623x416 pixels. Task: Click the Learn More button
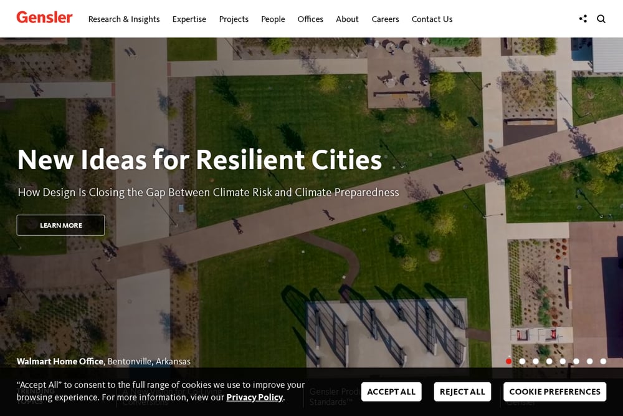pos(61,225)
